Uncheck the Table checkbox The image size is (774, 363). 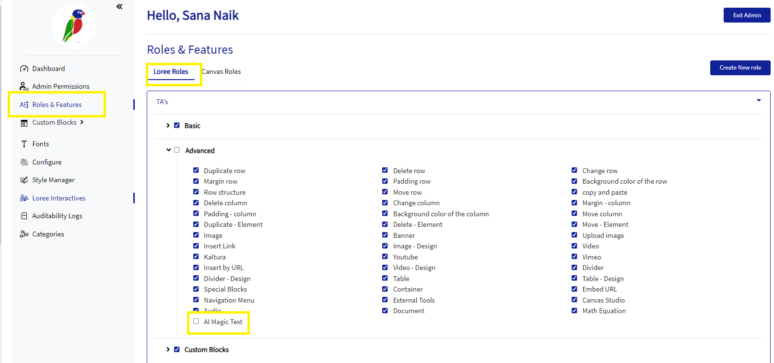click(385, 278)
